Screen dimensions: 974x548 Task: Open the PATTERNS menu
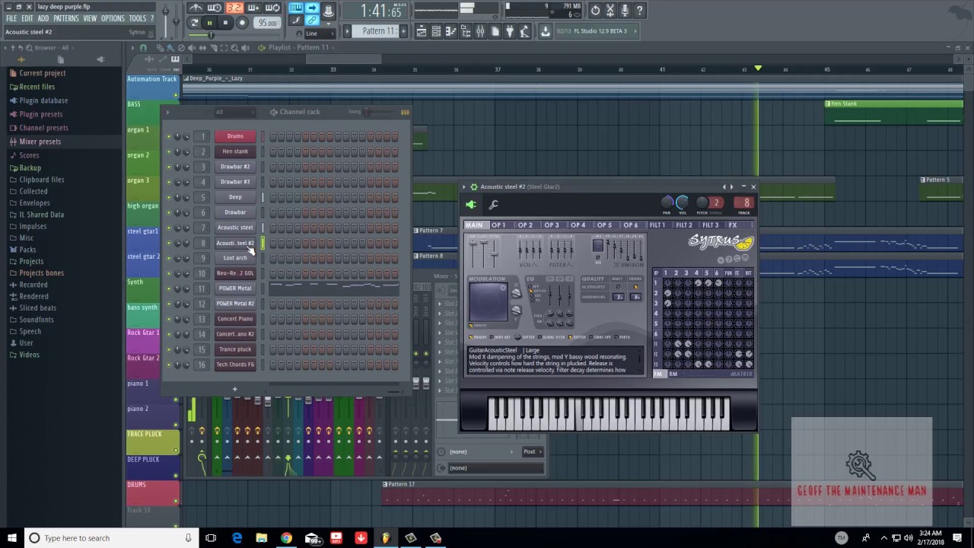(x=66, y=18)
